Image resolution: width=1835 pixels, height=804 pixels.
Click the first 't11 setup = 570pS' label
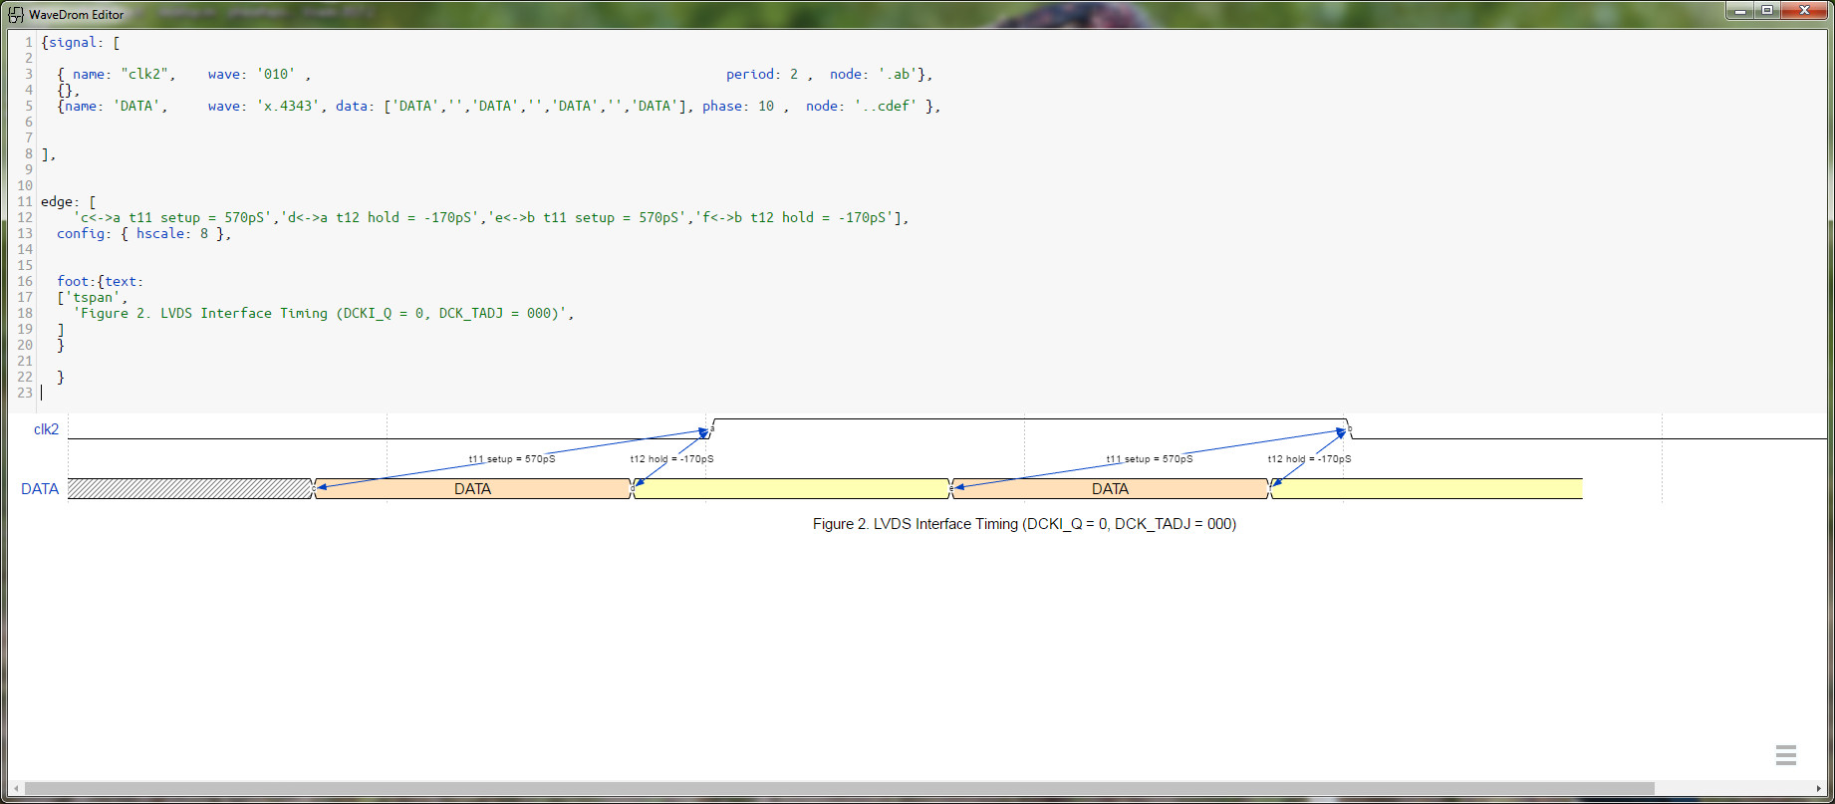(512, 459)
